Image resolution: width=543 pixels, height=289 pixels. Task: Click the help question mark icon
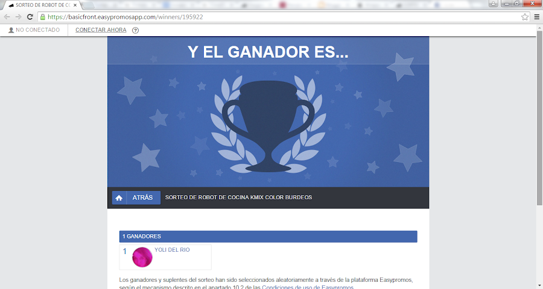135,30
